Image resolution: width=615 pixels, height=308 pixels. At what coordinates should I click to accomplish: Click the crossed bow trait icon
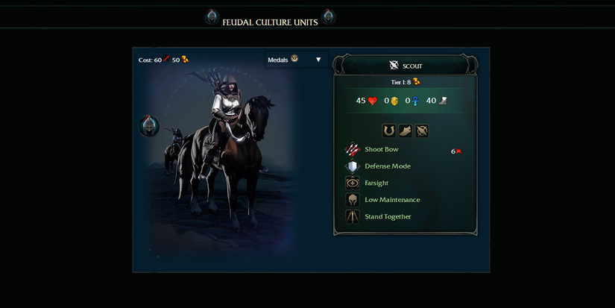pyautogui.click(x=422, y=131)
